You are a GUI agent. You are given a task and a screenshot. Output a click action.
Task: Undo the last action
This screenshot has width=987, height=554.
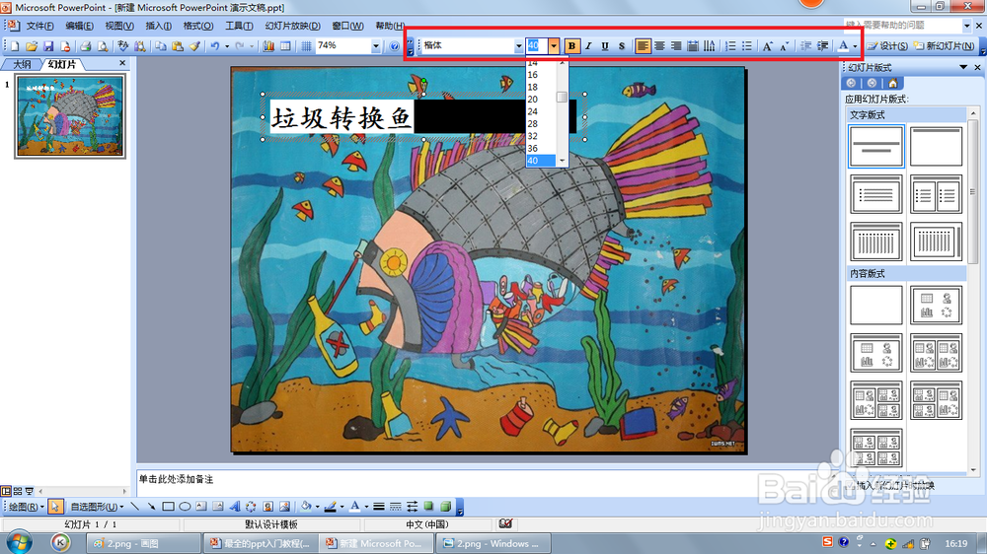click(214, 46)
